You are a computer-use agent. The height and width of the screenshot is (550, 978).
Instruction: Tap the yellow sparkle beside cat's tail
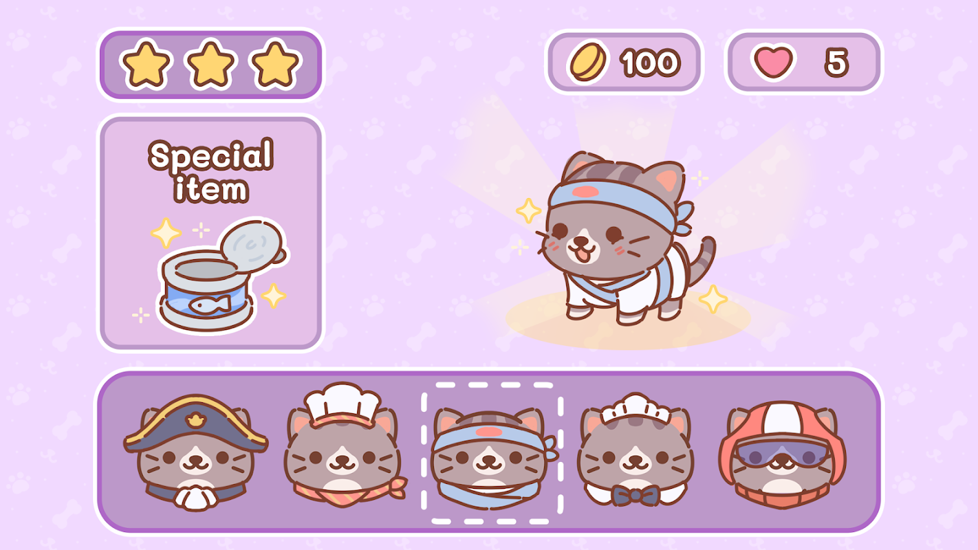tap(713, 299)
